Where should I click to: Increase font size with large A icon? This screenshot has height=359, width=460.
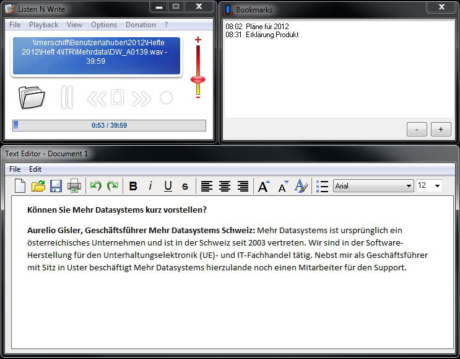[264, 186]
